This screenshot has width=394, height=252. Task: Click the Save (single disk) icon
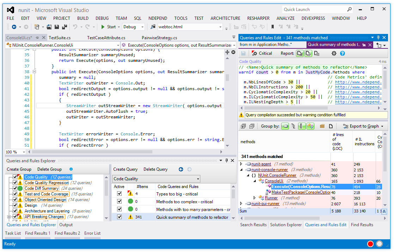point(57,27)
